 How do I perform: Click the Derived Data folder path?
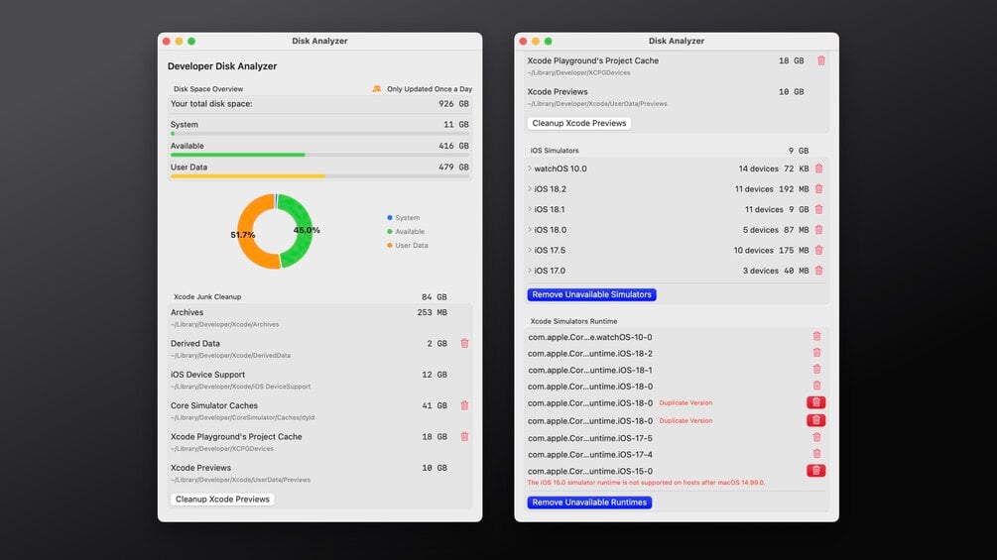230,356
